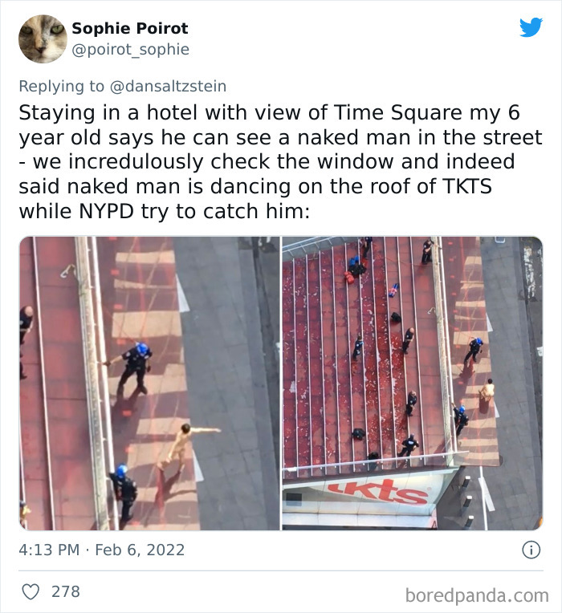
Task: Click the tweet text starting with Staying in a hotel
Action: [x=280, y=162]
